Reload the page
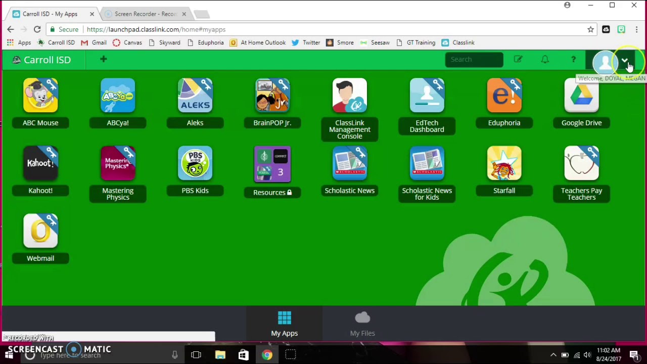Image resolution: width=647 pixels, height=364 pixels. (x=37, y=29)
